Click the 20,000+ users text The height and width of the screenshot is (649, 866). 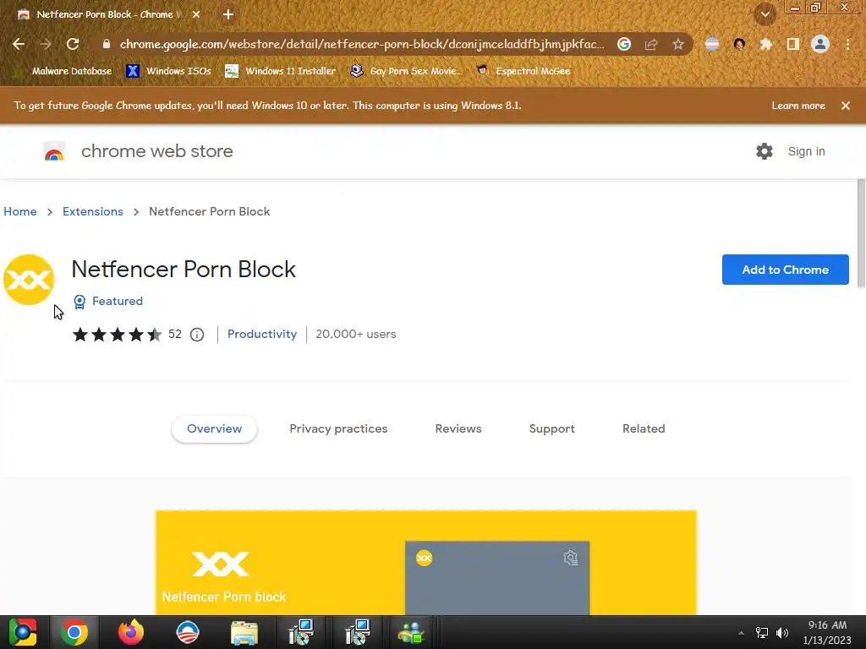pyautogui.click(x=356, y=334)
